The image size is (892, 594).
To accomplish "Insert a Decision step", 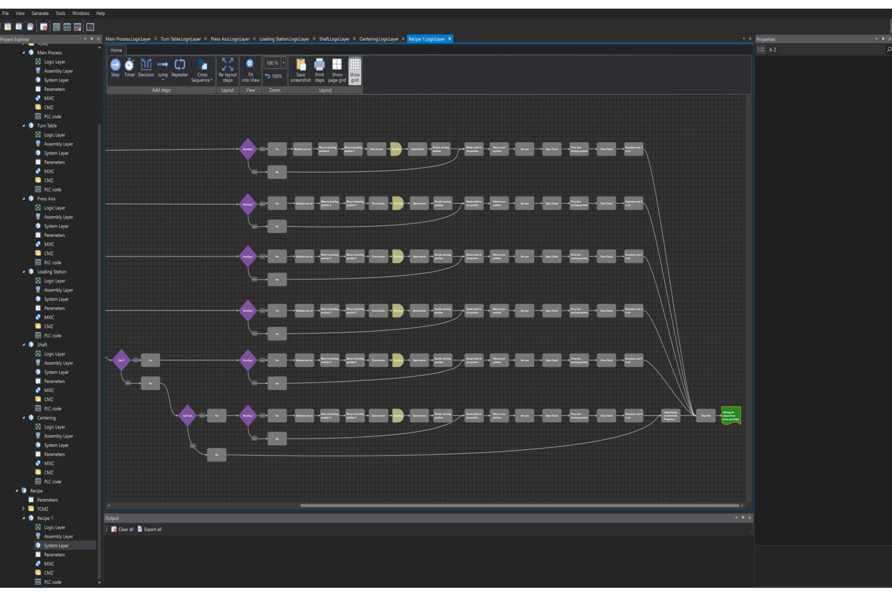I will pyautogui.click(x=146, y=68).
